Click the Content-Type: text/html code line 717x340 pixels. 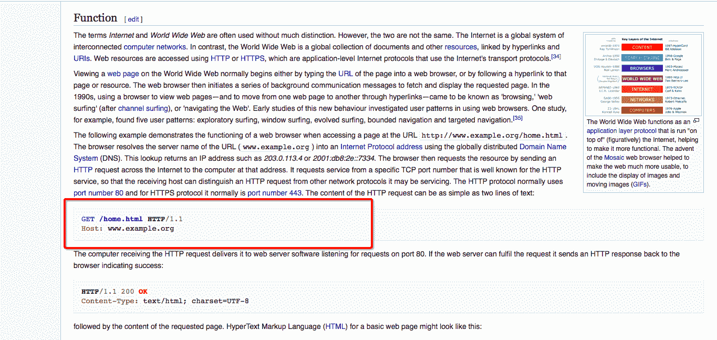point(165,301)
